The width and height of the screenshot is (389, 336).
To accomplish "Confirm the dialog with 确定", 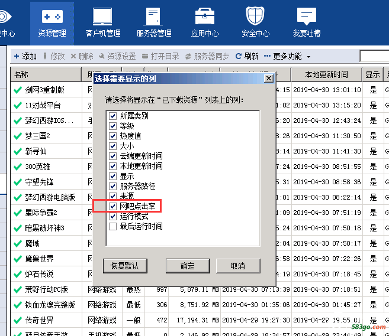I will 187,266.
